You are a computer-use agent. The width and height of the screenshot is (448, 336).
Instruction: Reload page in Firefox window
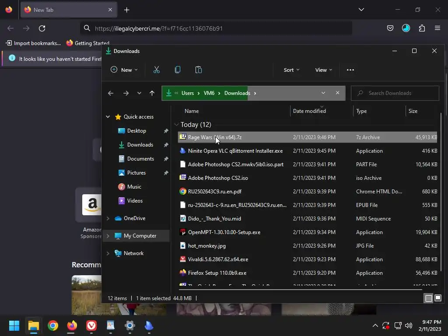tap(42, 28)
